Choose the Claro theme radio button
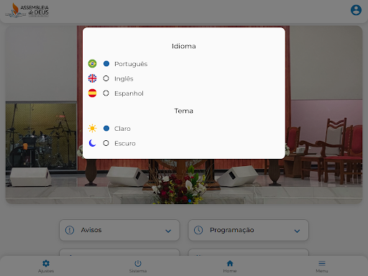The image size is (368, 276). click(106, 129)
